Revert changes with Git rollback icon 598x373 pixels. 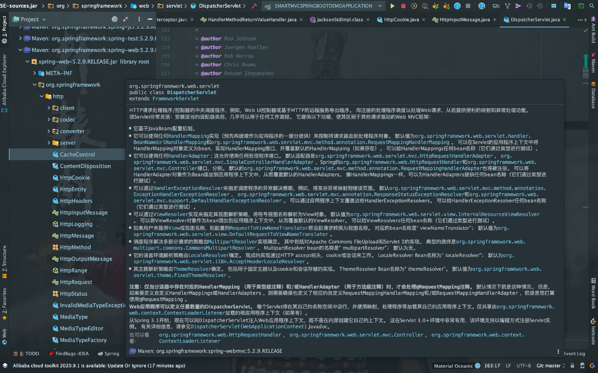coord(540,6)
